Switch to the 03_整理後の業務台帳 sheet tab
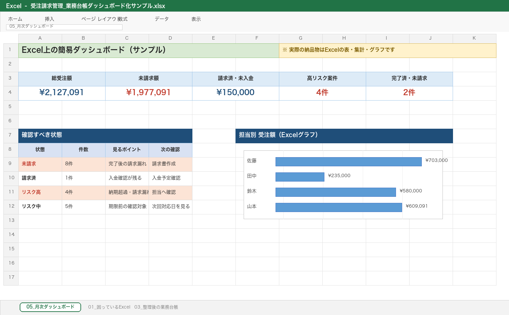 [156, 307]
